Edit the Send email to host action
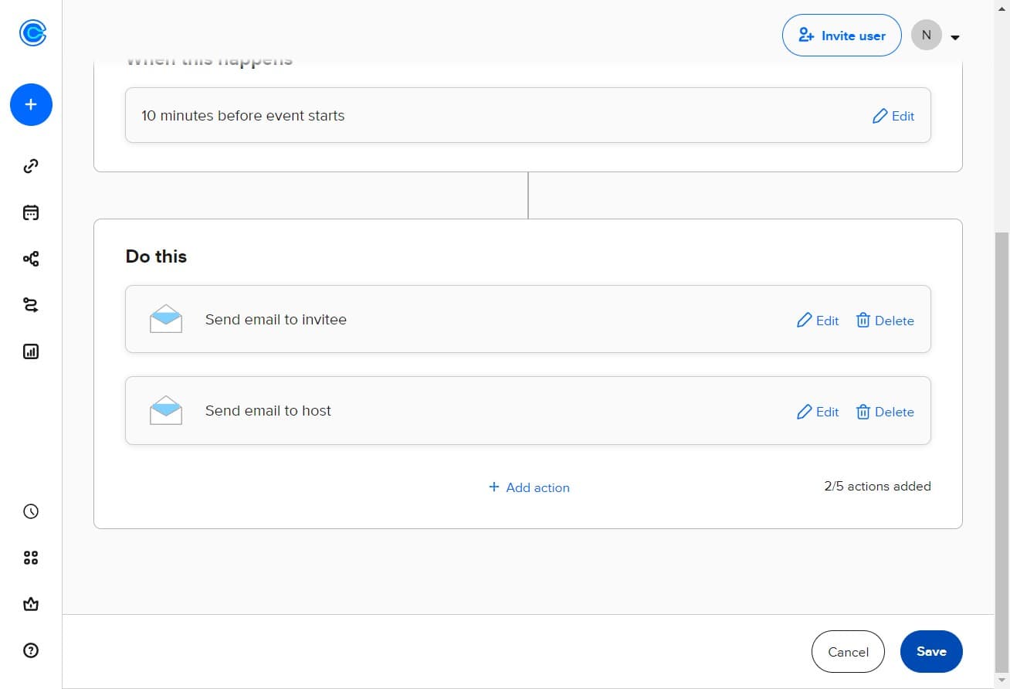Viewport: 1010px width, 689px height. coord(818,412)
